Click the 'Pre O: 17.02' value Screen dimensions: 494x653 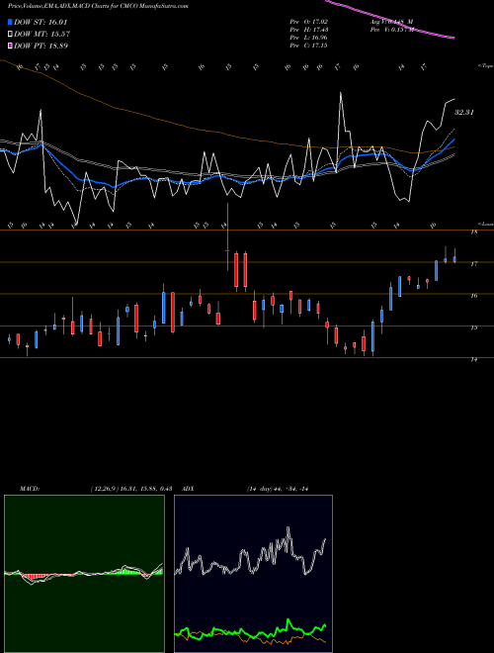point(308,22)
